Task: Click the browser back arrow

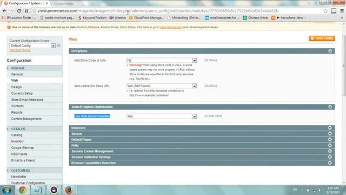Action: 4,11
